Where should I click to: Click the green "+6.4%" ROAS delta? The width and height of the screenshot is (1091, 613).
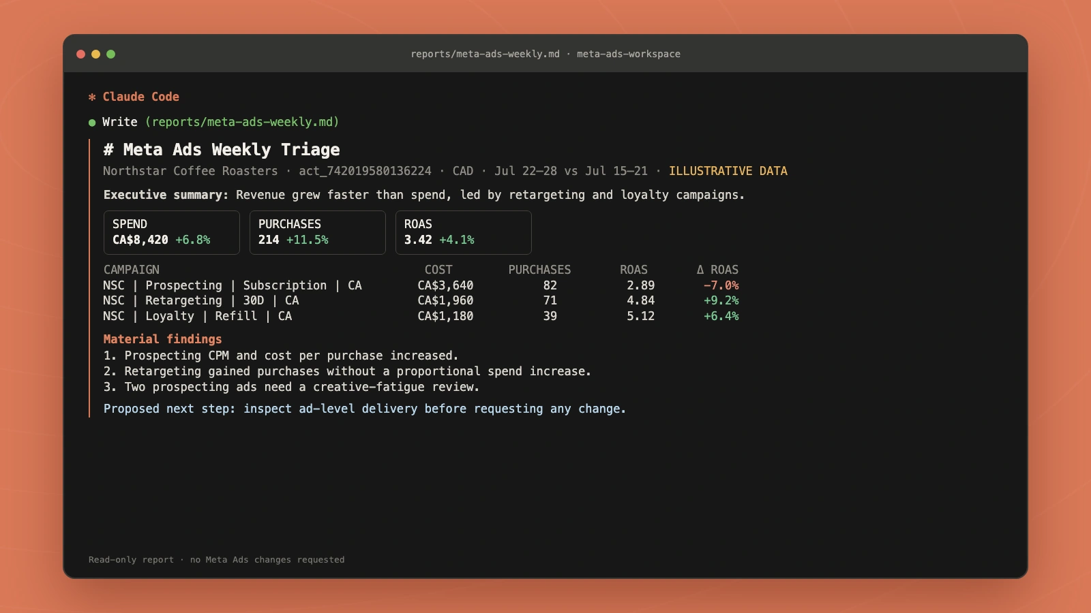721,316
